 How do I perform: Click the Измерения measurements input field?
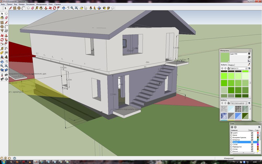tap(246, 158)
